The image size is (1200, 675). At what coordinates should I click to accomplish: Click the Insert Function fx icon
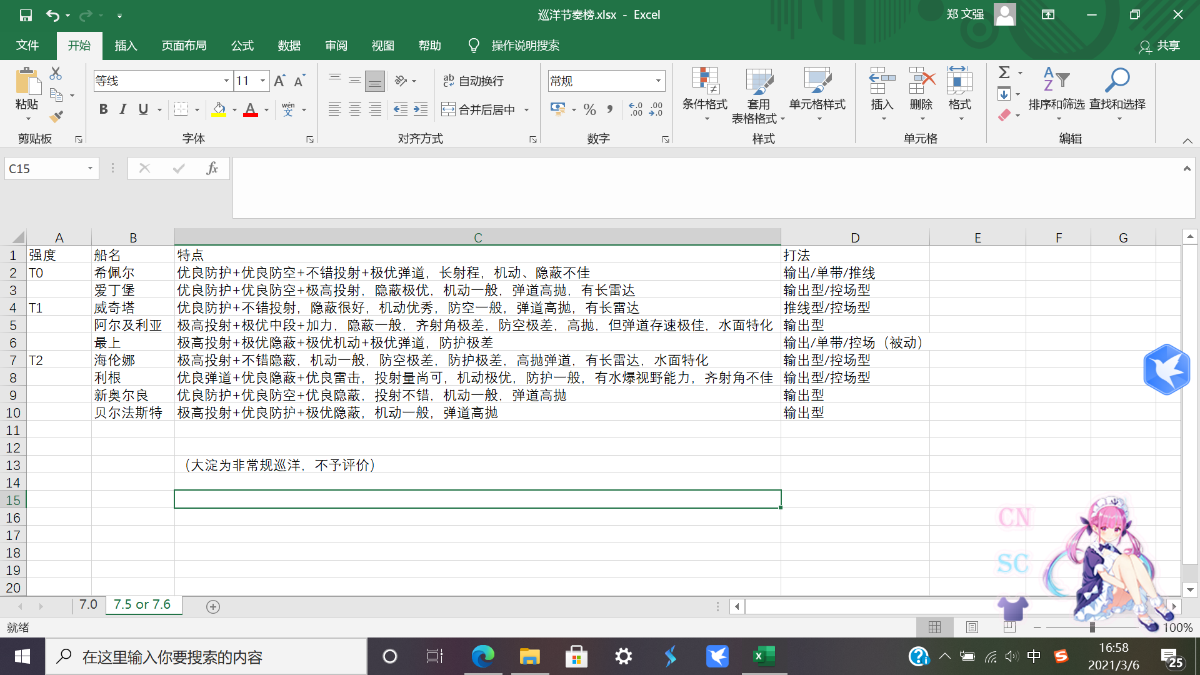coord(212,168)
